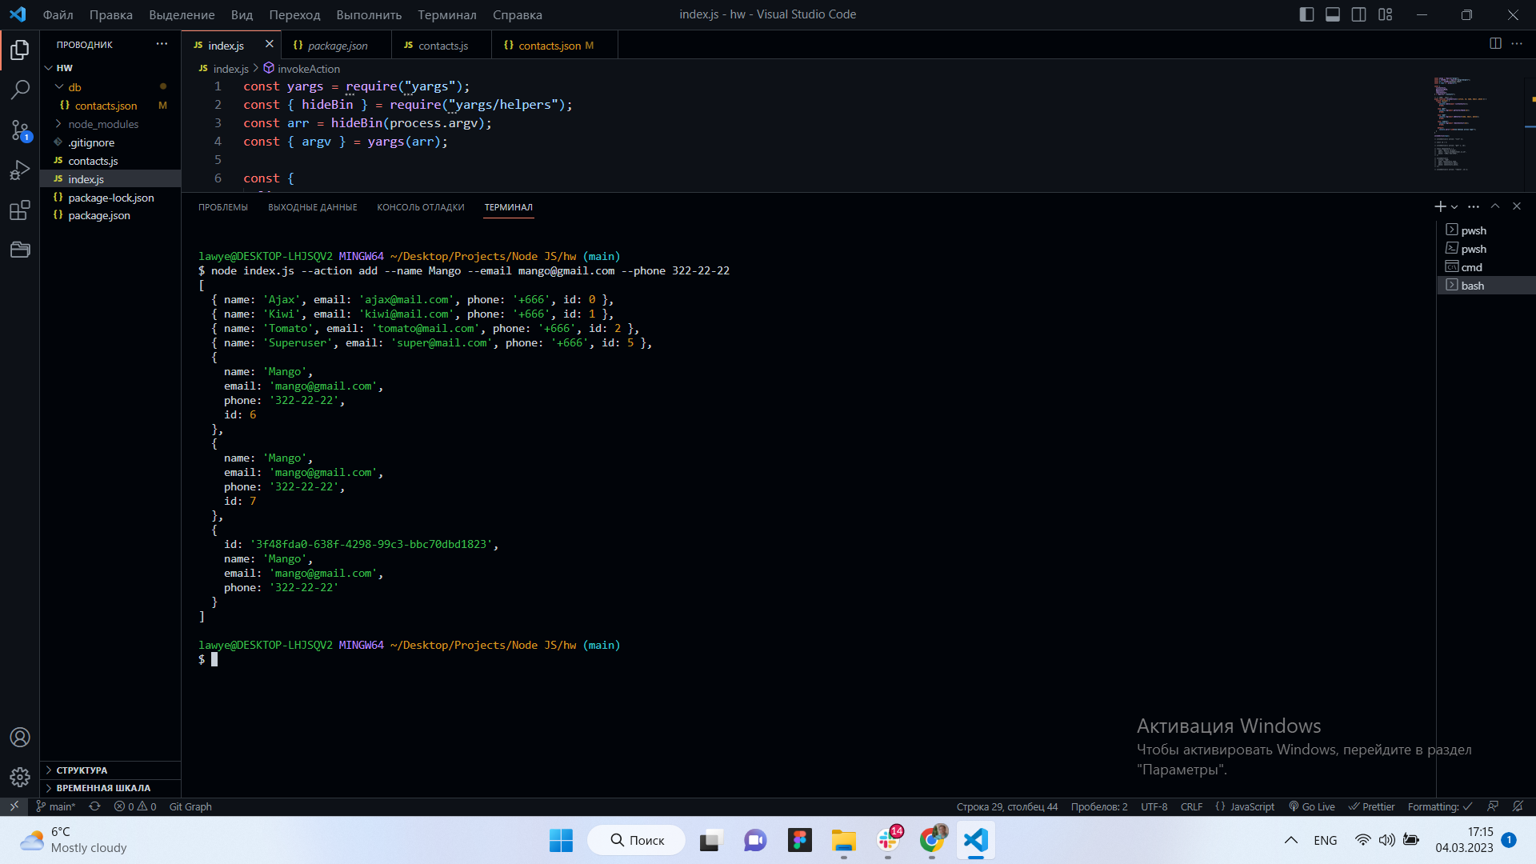Open the customize layout button
The height and width of the screenshot is (864, 1536).
tap(1386, 14)
